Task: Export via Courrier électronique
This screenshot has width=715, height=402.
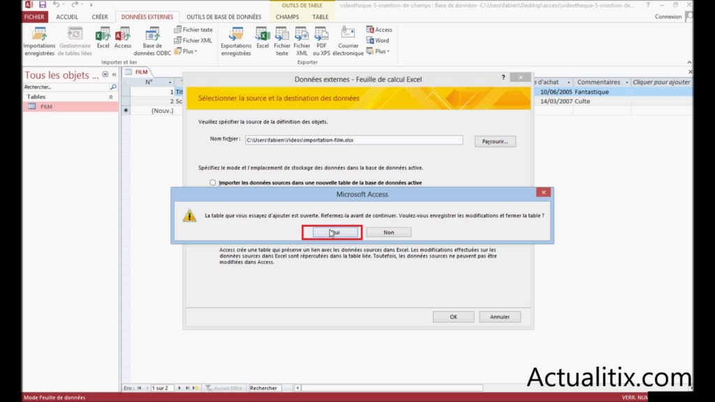Action: pyautogui.click(x=348, y=41)
